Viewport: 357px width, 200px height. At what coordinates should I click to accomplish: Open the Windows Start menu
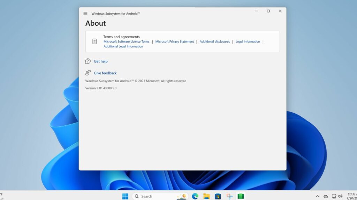pos(125,196)
